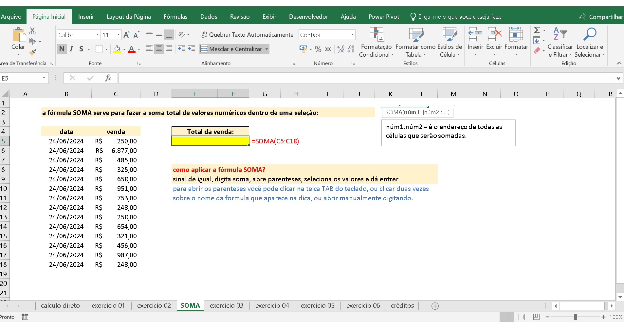Click the Cut scissors icon
This screenshot has height=328, width=624.
point(32,31)
